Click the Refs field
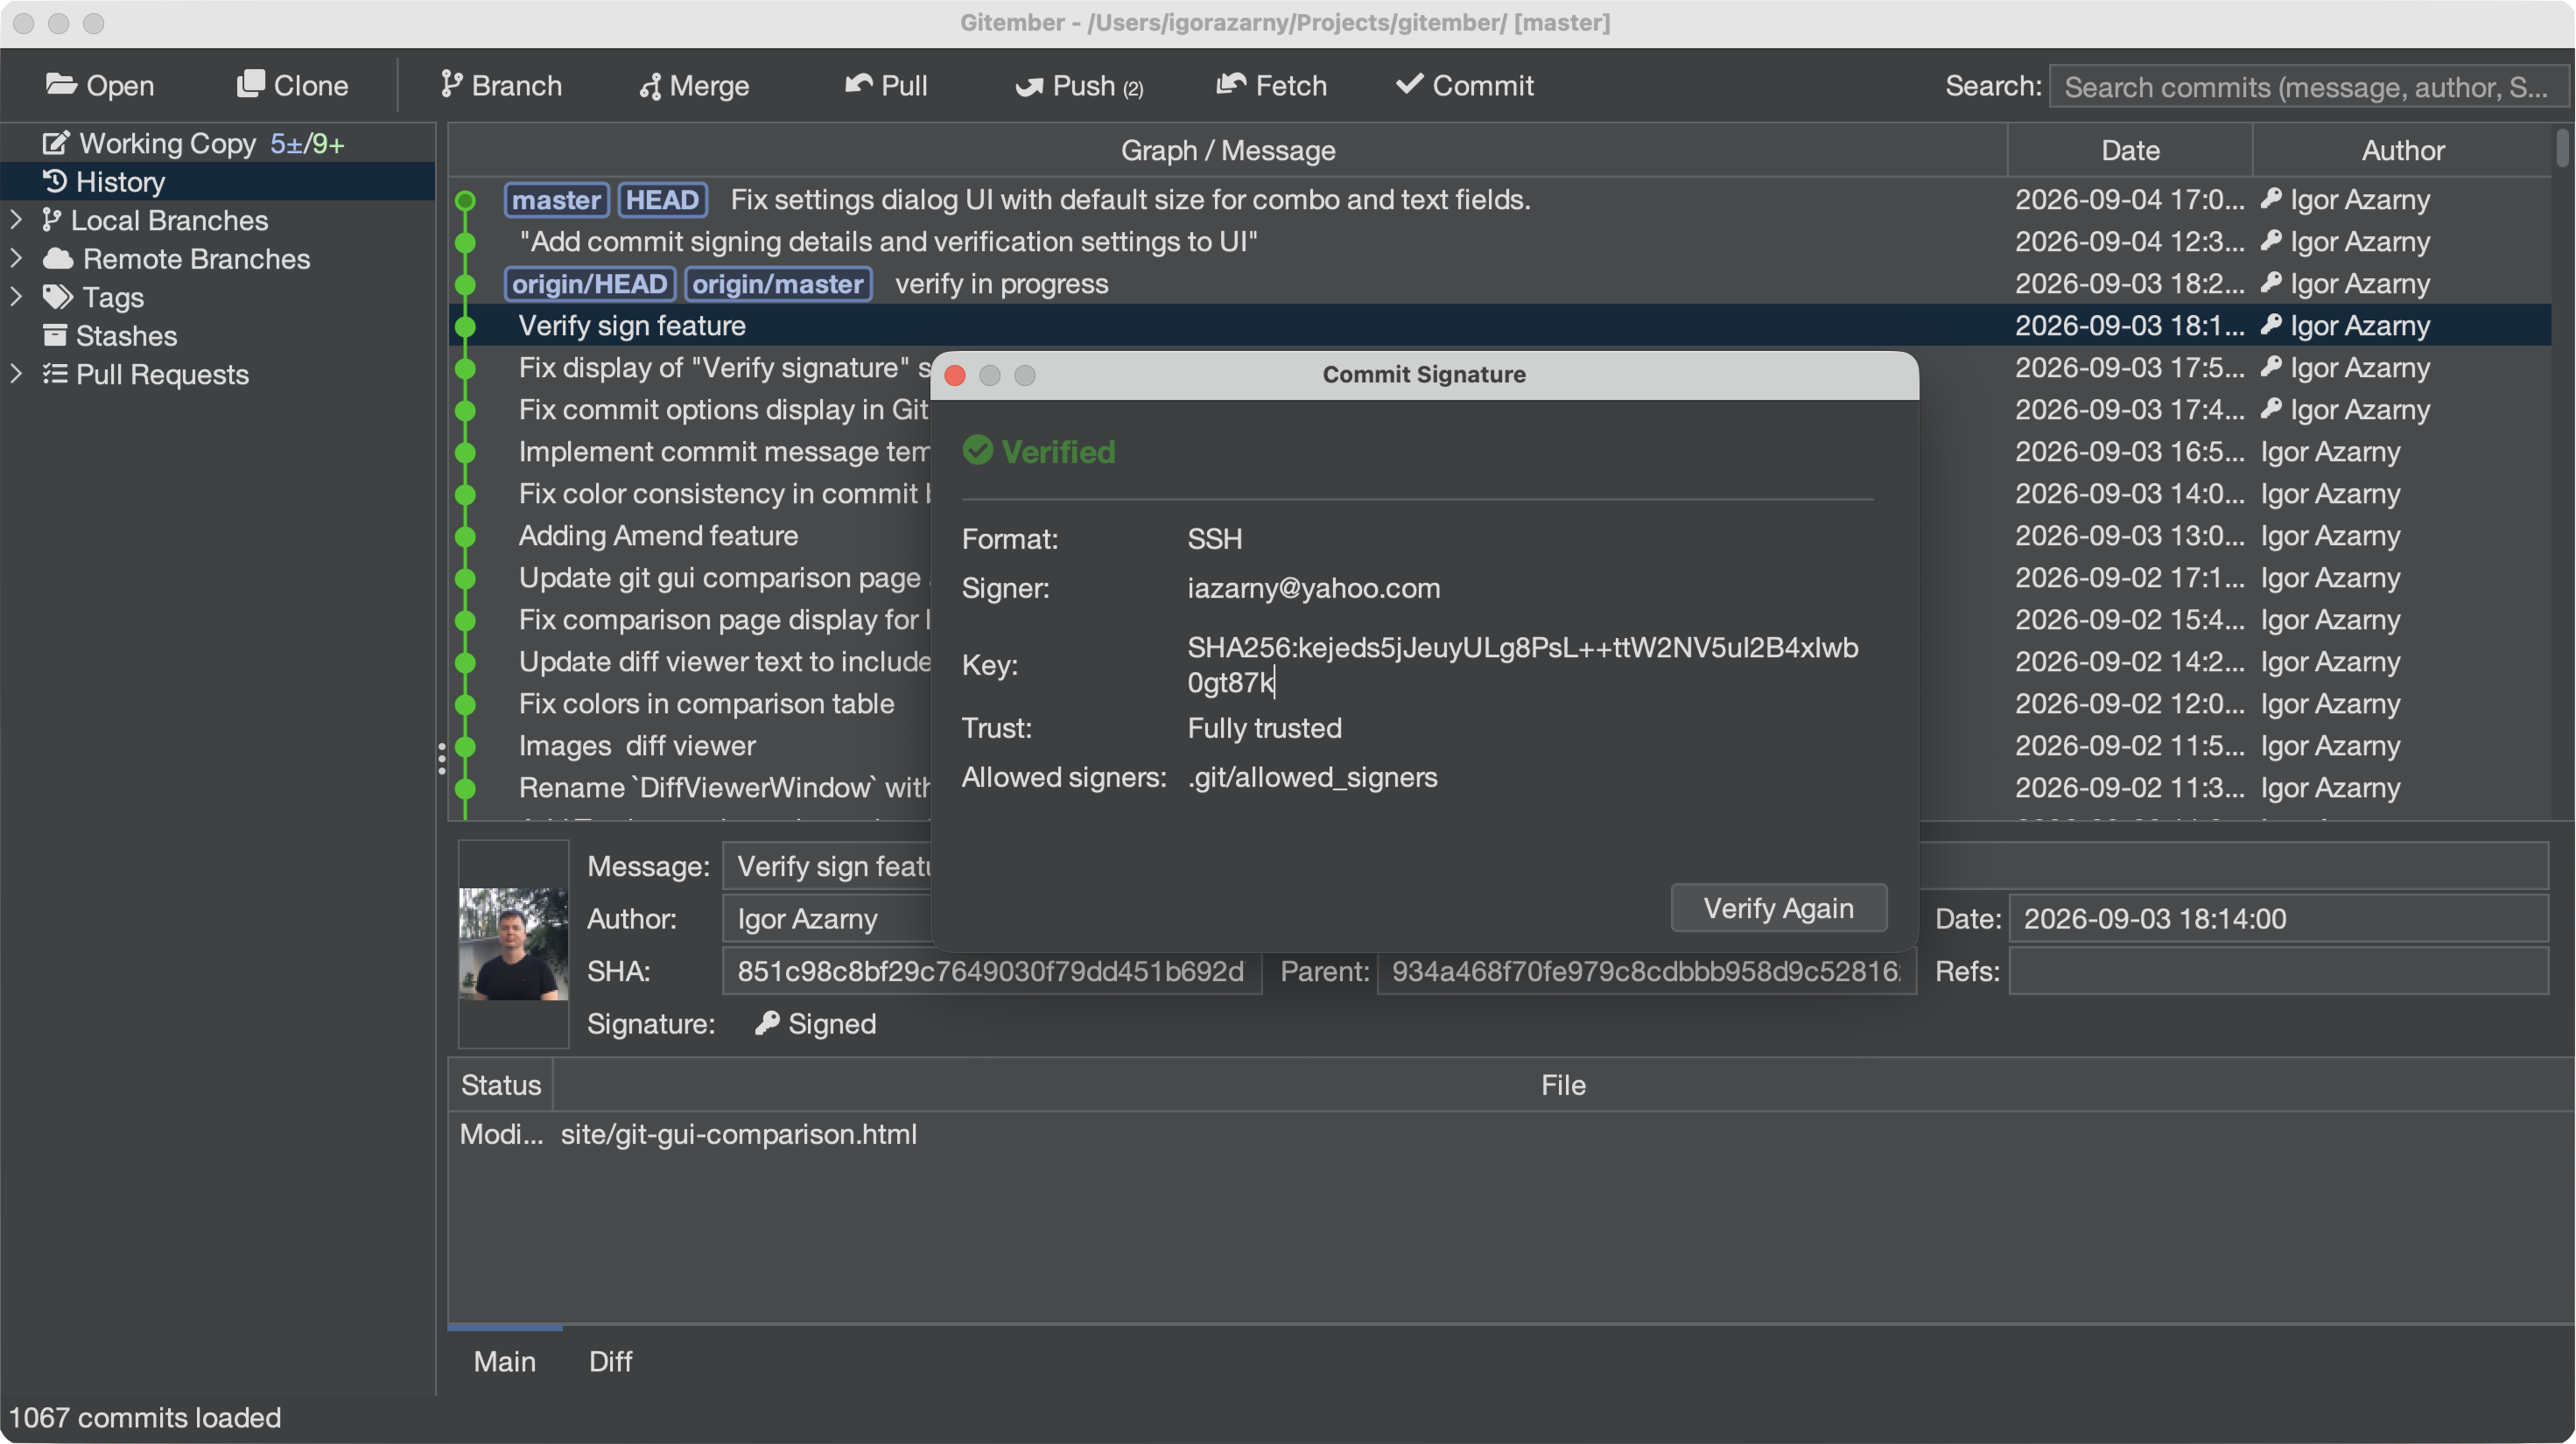The width and height of the screenshot is (2576, 1444). (x=2278, y=972)
